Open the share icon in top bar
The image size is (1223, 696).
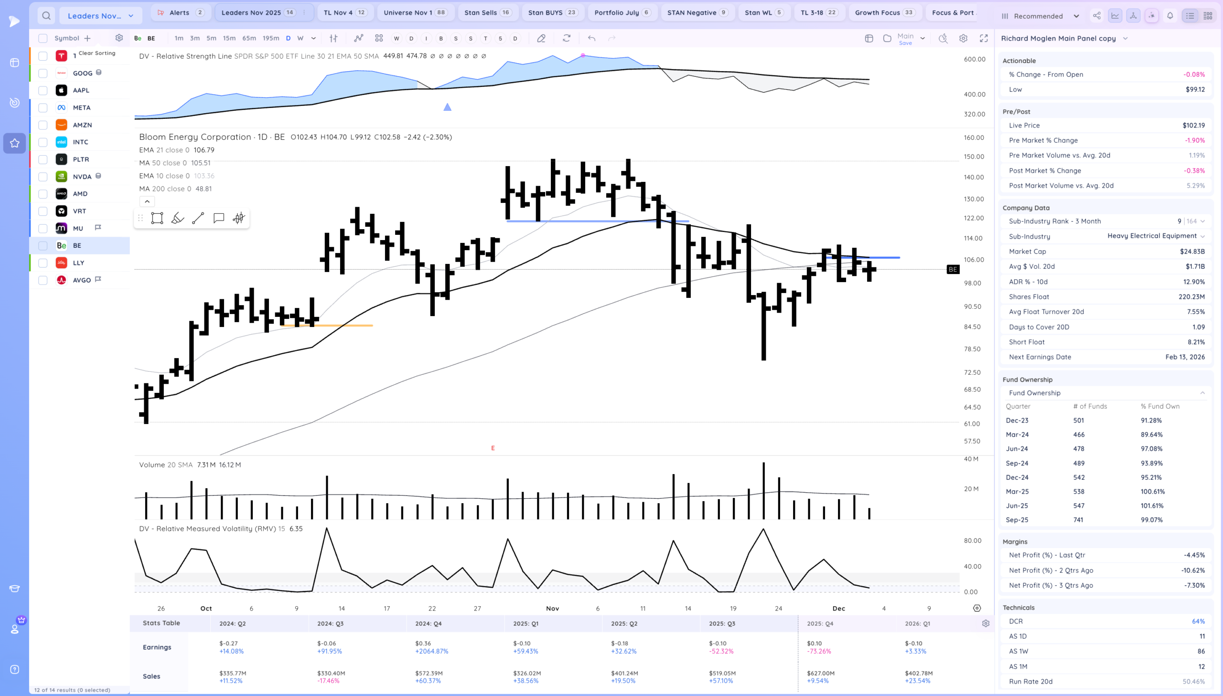[1097, 16]
